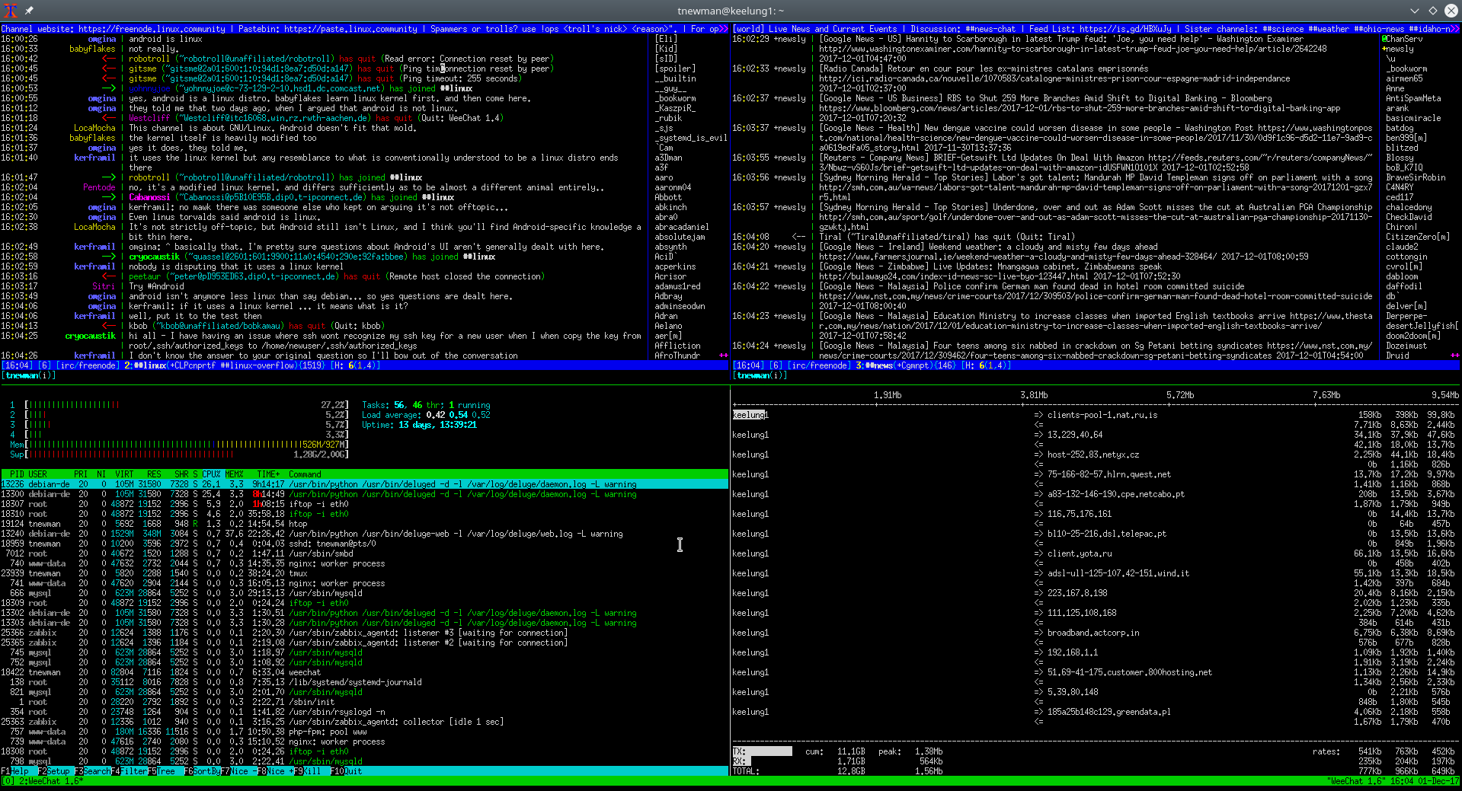Select the /usr/sbin/smbd process row
Viewport: 1462px width, 791px height.
coord(364,553)
